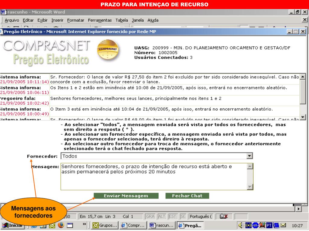Open the Editar menu in Word
Viewport: 309px width, 231px height.
pos(28,20)
